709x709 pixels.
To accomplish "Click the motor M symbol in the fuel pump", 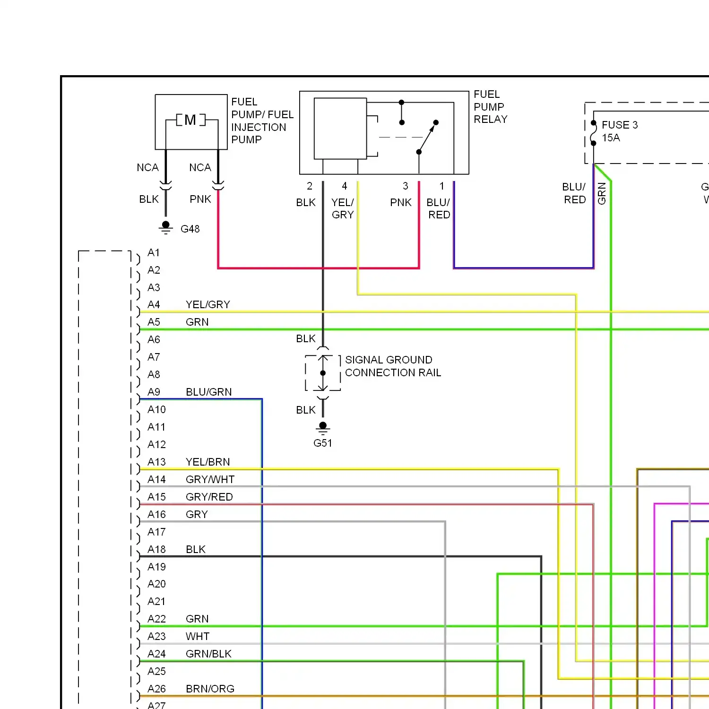I will 190,120.
